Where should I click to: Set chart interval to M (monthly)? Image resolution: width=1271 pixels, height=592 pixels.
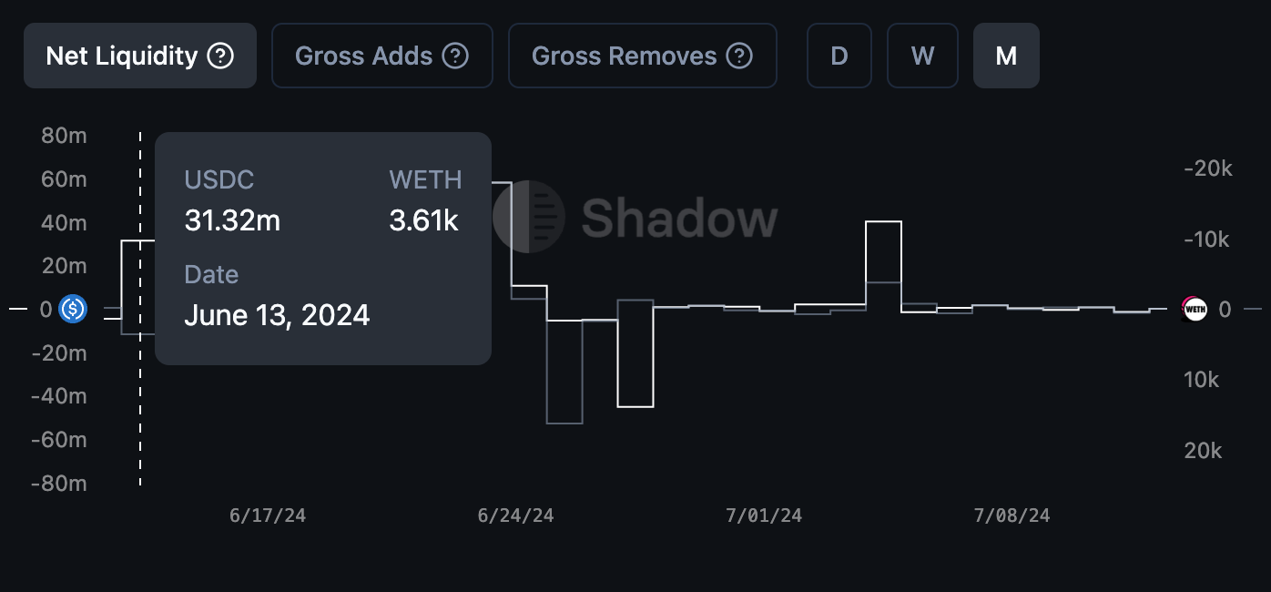[1006, 56]
